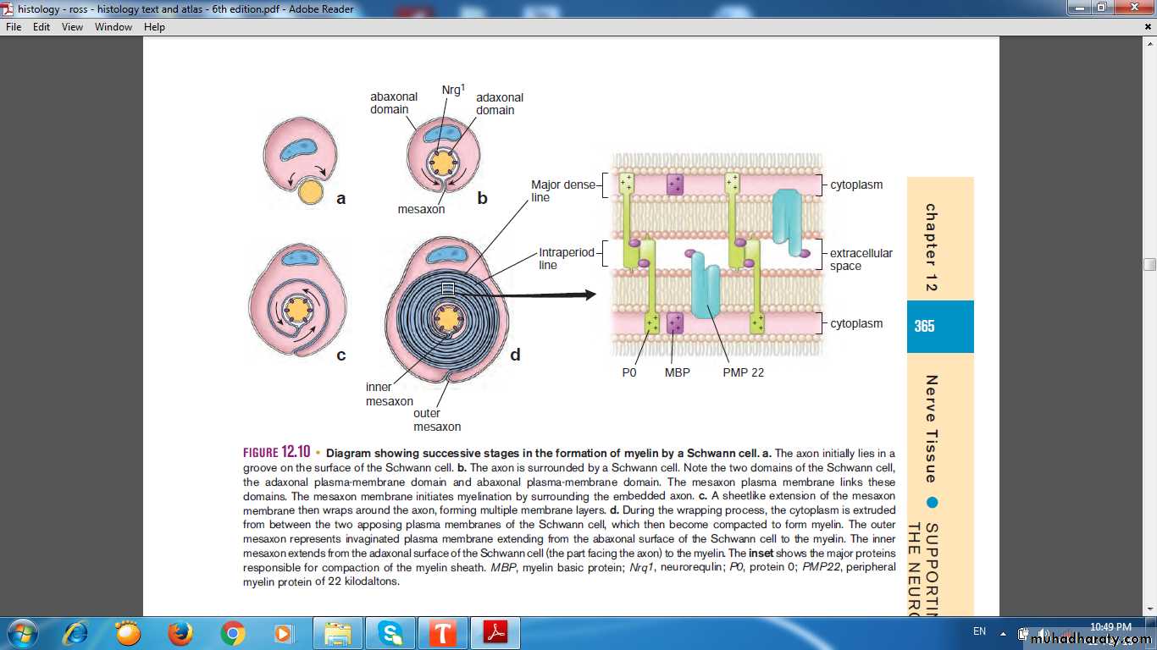
Task: Open the Window menu
Action: 113,27
